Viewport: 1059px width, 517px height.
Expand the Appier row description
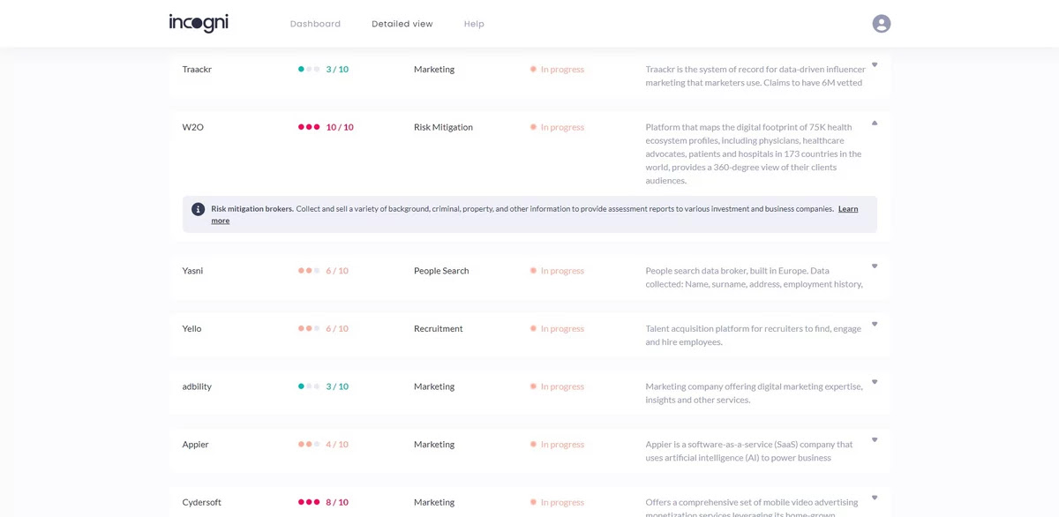(x=875, y=439)
